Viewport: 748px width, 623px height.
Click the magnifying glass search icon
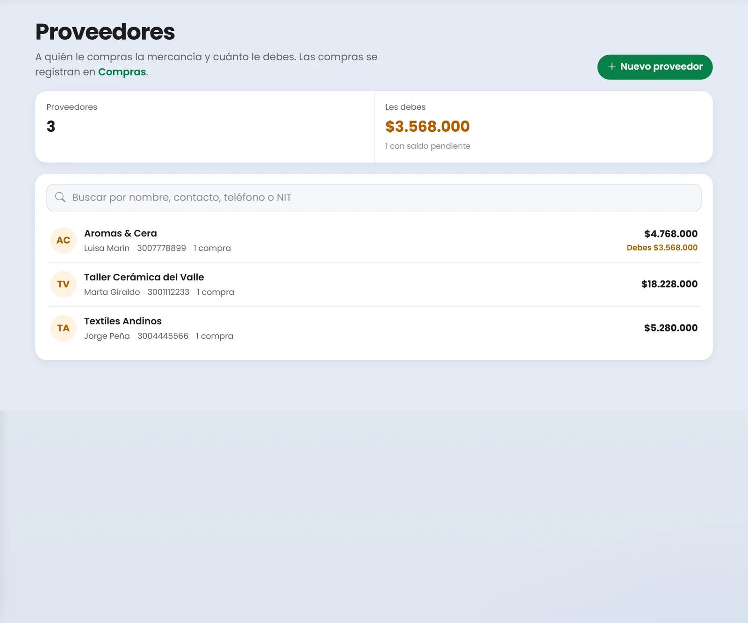(x=60, y=197)
